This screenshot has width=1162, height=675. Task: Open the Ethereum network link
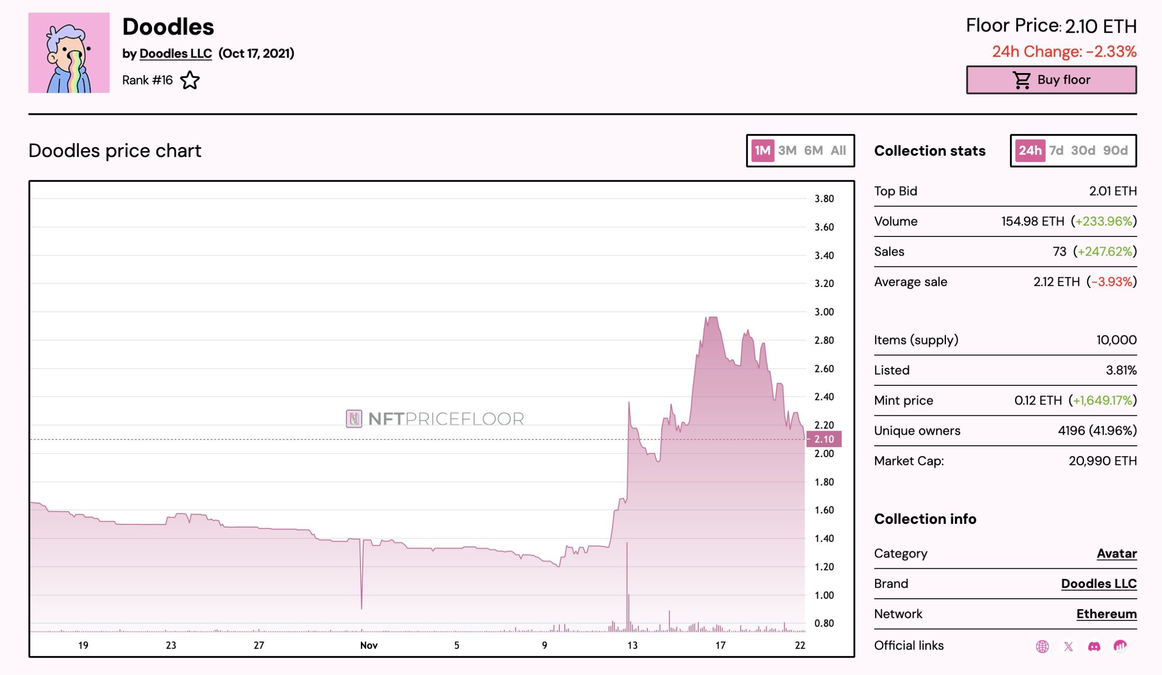click(1107, 614)
